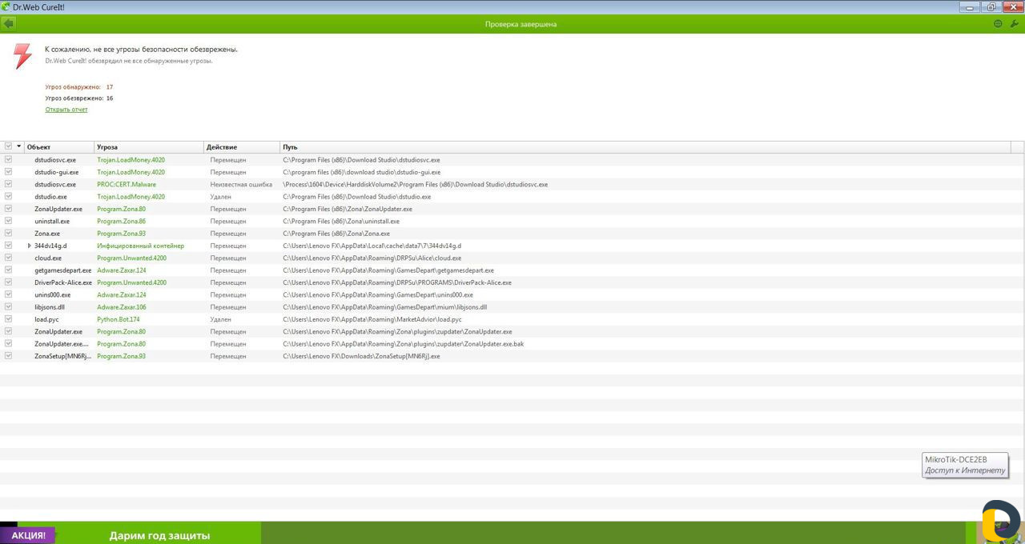Click the Угроз обнаружено: 17 counter
The image size is (1025, 544).
[79, 86]
